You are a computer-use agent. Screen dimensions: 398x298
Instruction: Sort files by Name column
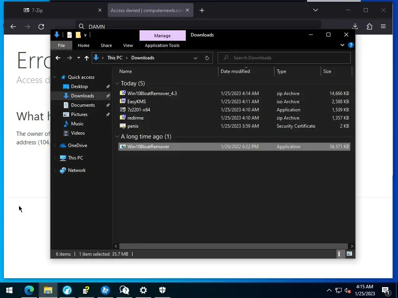pyautogui.click(x=126, y=71)
